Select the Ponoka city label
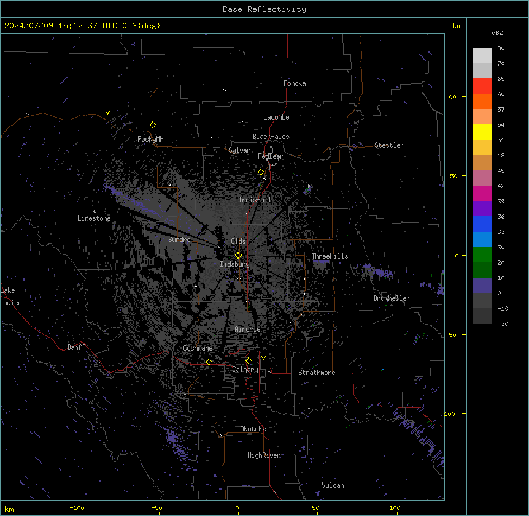529x516 pixels. [x=295, y=83]
